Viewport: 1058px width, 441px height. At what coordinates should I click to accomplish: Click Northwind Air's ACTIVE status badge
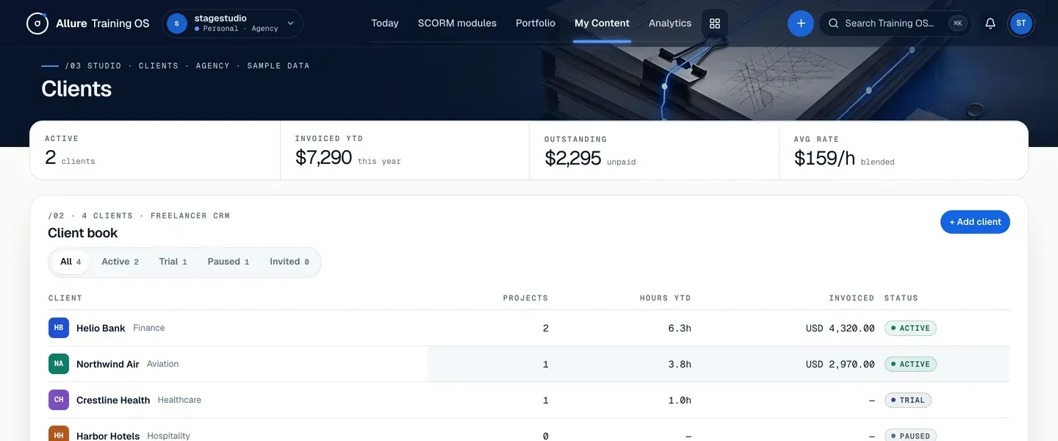click(x=910, y=364)
